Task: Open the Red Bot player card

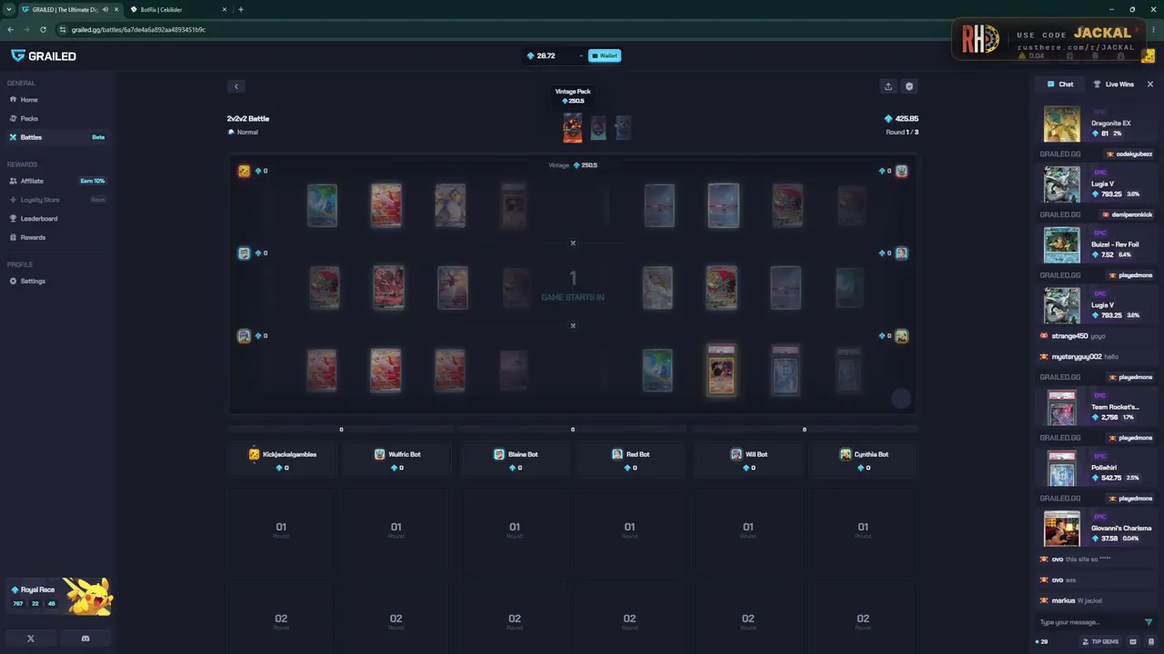Action: [x=630, y=461]
